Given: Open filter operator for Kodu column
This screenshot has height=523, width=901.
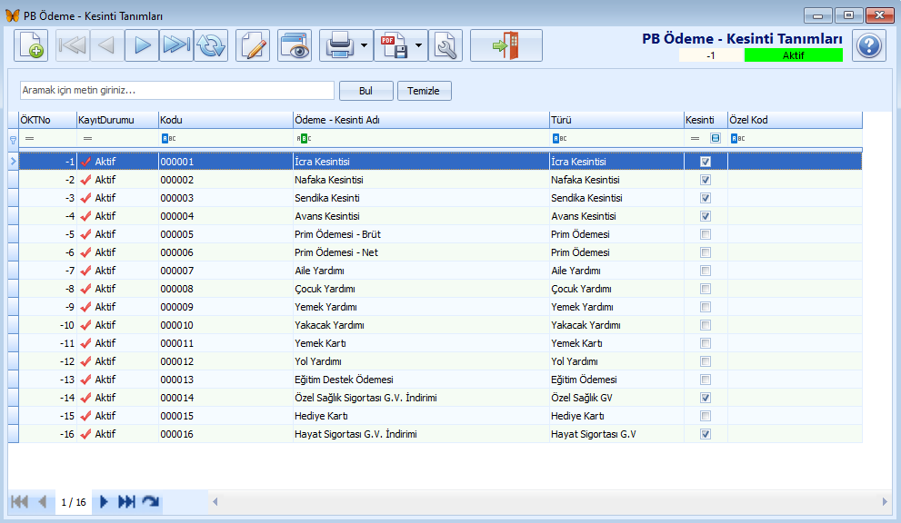Looking at the screenshot, I should (x=168, y=138).
